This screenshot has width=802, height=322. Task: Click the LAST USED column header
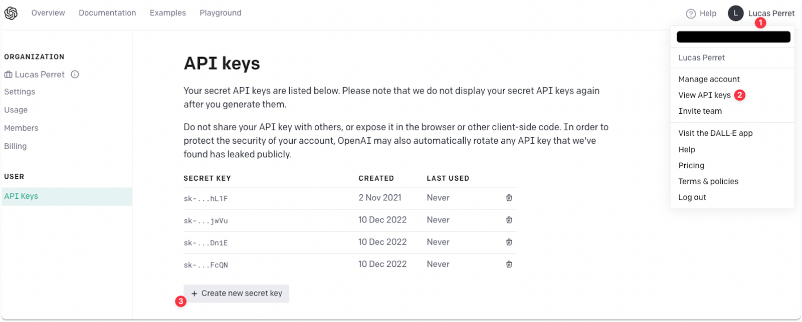pyautogui.click(x=448, y=178)
